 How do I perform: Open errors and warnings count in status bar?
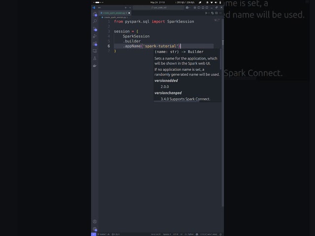[x=116, y=234]
